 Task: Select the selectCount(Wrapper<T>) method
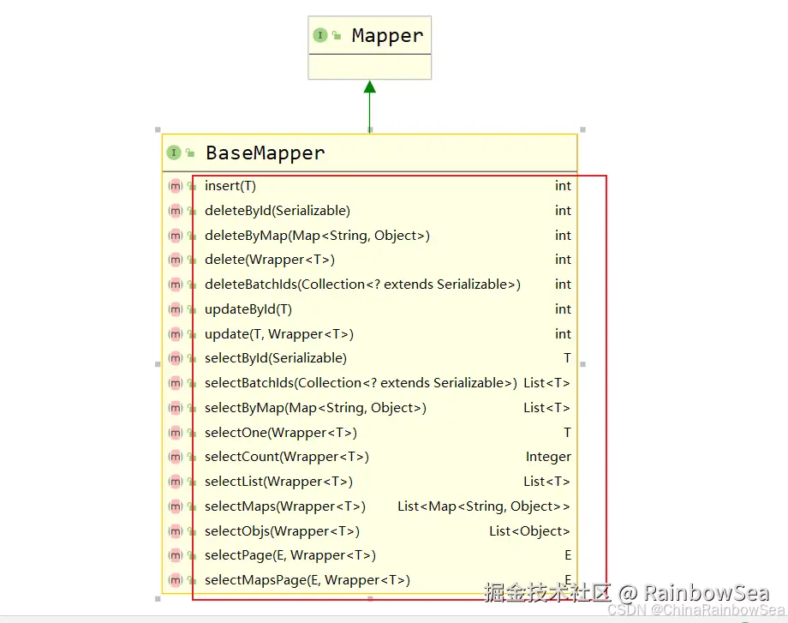point(287,457)
